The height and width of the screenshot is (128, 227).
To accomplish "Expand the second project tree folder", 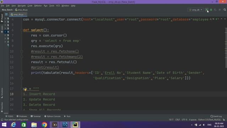I will pos(5,22).
